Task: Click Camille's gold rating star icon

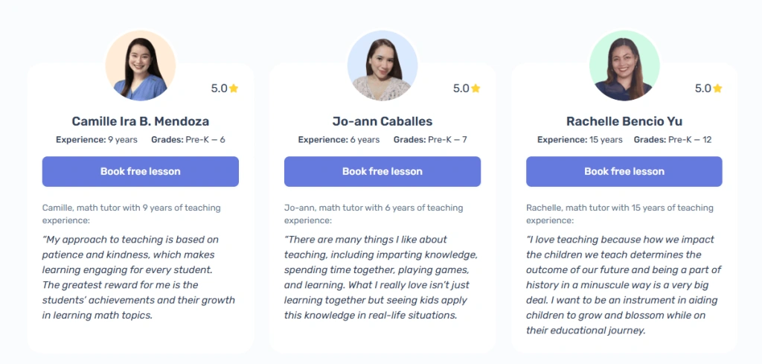Action: pos(234,89)
